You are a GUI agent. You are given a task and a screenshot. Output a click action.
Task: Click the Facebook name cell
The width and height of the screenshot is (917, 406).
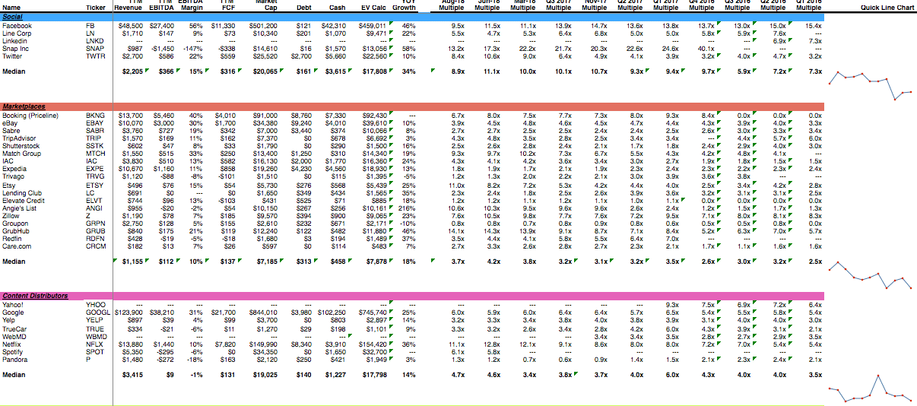[17, 26]
